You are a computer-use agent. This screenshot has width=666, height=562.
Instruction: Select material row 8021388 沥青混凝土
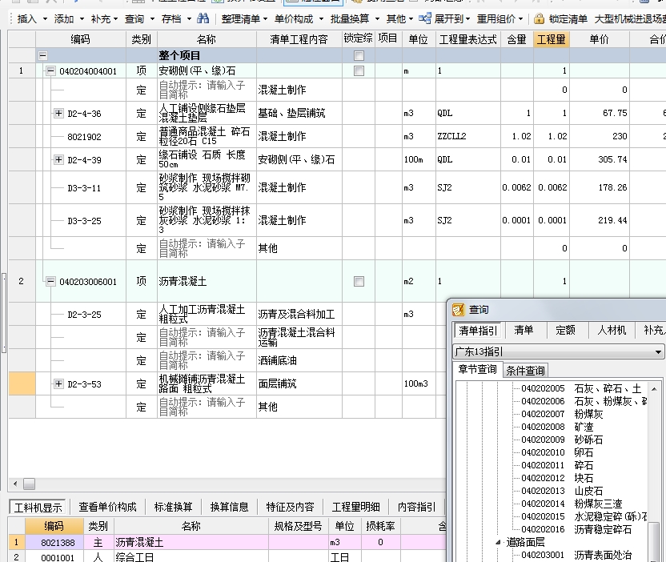coord(227,543)
